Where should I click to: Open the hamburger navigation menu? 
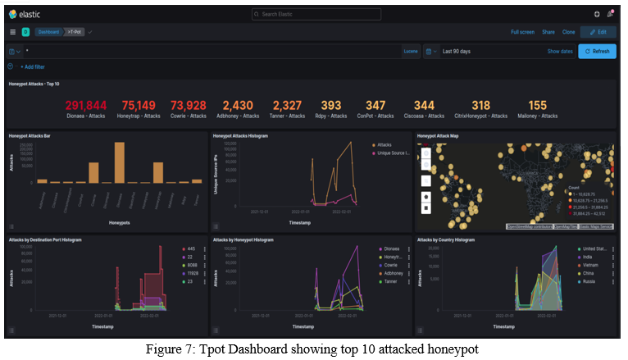pyautogui.click(x=13, y=32)
